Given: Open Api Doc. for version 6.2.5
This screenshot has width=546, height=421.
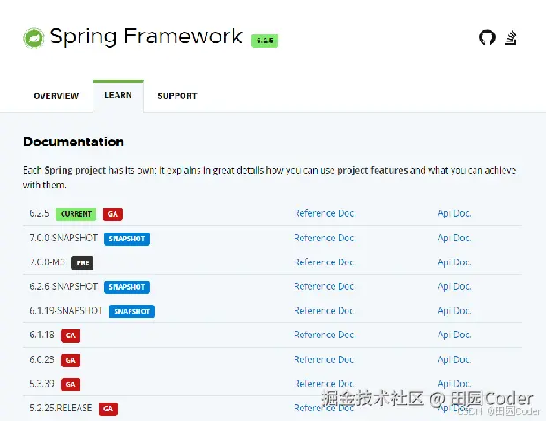Looking at the screenshot, I should pyautogui.click(x=454, y=213).
